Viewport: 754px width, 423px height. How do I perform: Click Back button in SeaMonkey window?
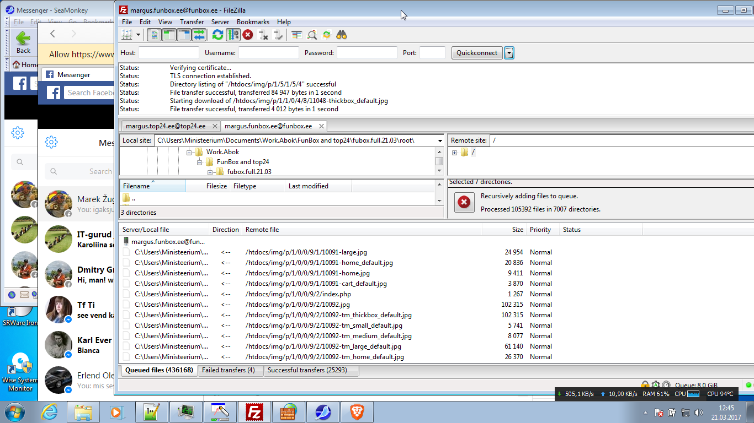23,42
